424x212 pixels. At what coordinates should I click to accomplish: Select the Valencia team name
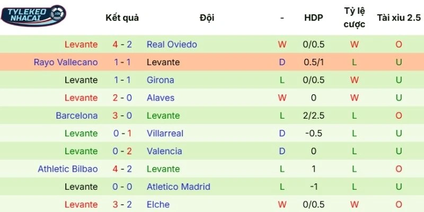[164, 151]
